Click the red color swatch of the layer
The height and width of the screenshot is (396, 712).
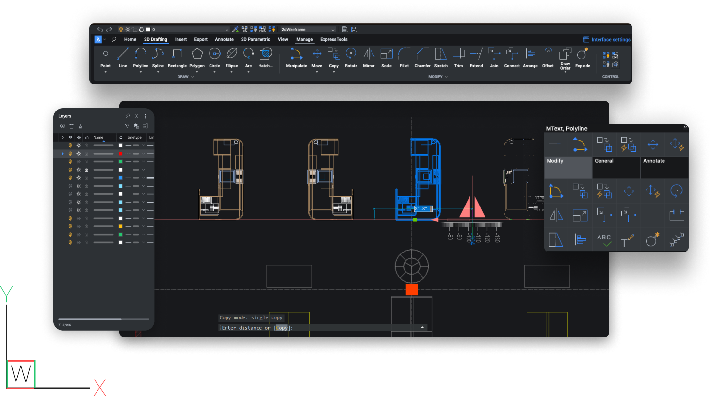[x=121, y=154]
